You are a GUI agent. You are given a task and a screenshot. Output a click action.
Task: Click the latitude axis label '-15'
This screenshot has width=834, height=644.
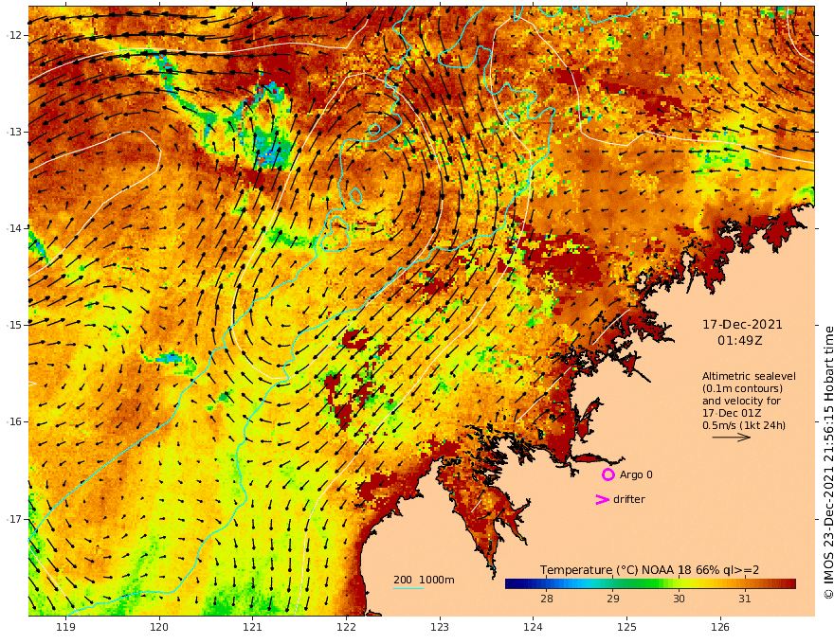14,325
